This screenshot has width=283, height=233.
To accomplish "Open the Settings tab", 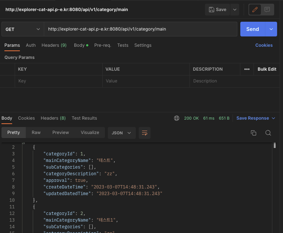I will (143, 45).
